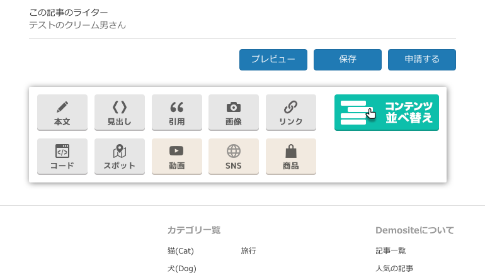Click the 保存 save button

347,60
